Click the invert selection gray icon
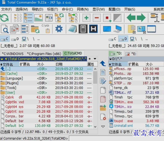Viewport: 164px width, 141px height. pos(117,18)
